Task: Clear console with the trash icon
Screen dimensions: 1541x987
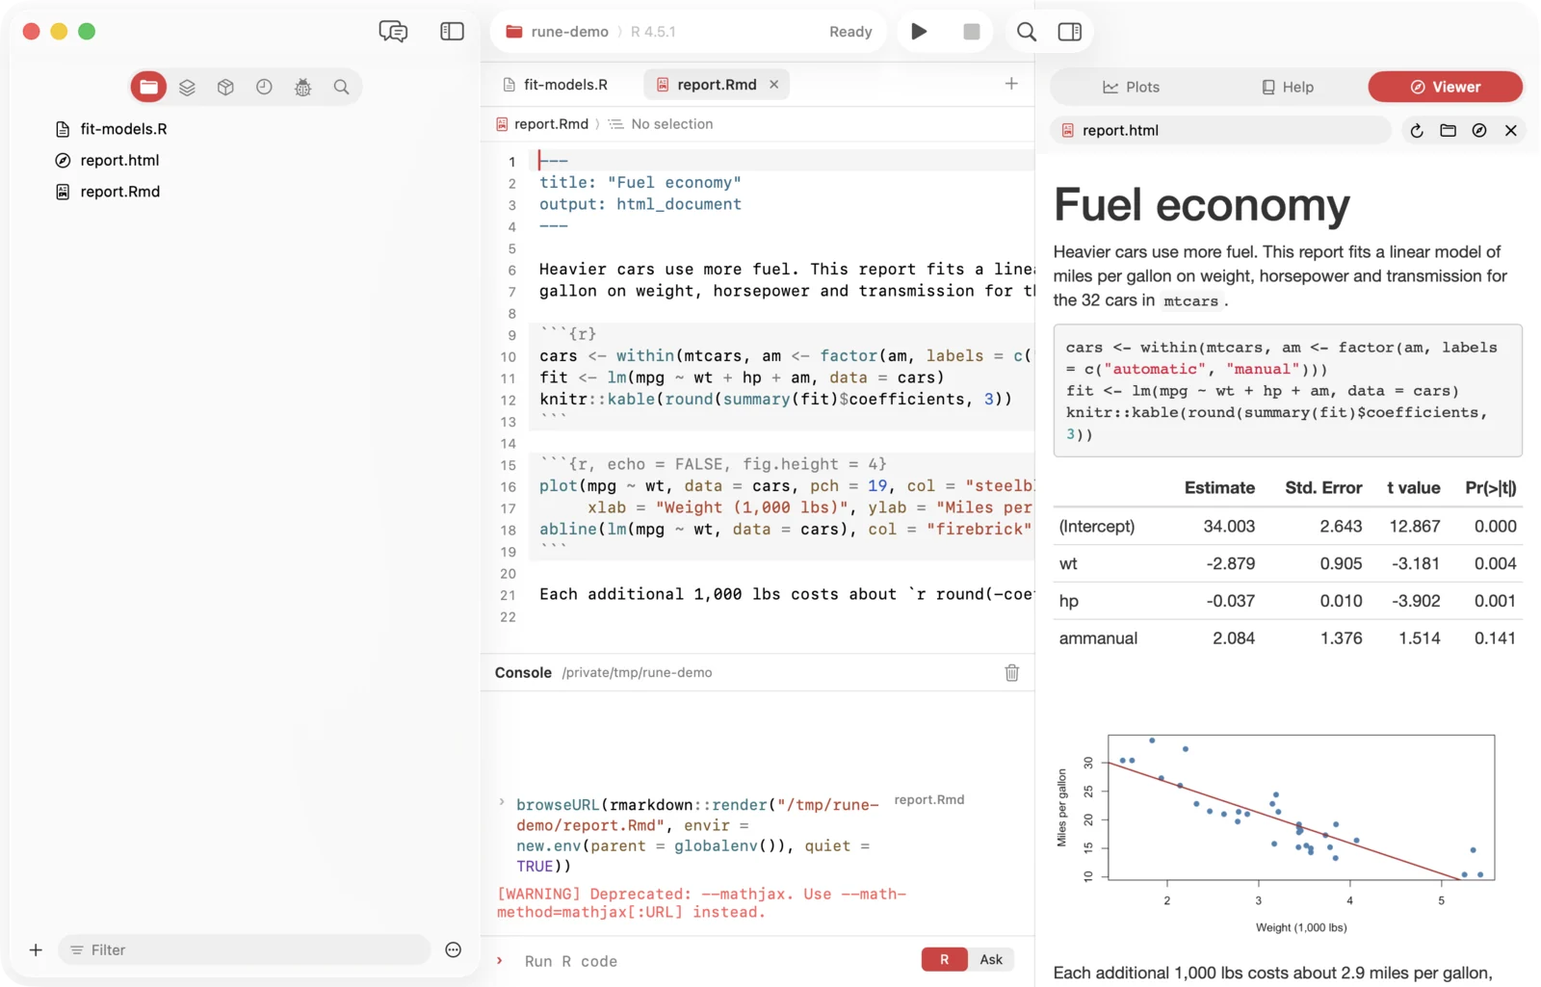Action: point(1012,673)
